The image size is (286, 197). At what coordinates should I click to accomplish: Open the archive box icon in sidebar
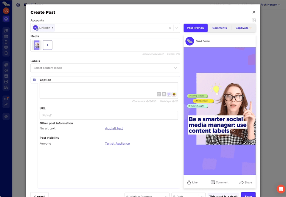[6, 76]
